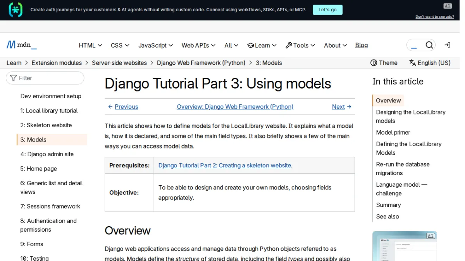The height and width of the screenshot is (261, 465).
Task: Open the Tools menu
Action: (x=300, y=45)
